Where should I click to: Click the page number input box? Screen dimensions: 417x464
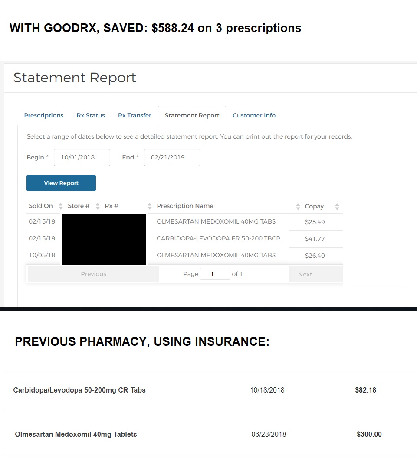[215, 274]
